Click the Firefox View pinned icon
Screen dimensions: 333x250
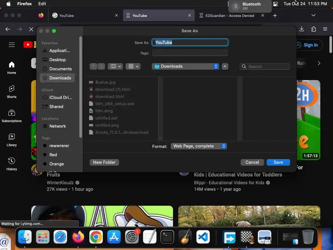[x=41, y=15]
